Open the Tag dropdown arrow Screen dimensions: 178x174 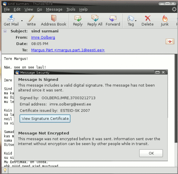(136, 21)
